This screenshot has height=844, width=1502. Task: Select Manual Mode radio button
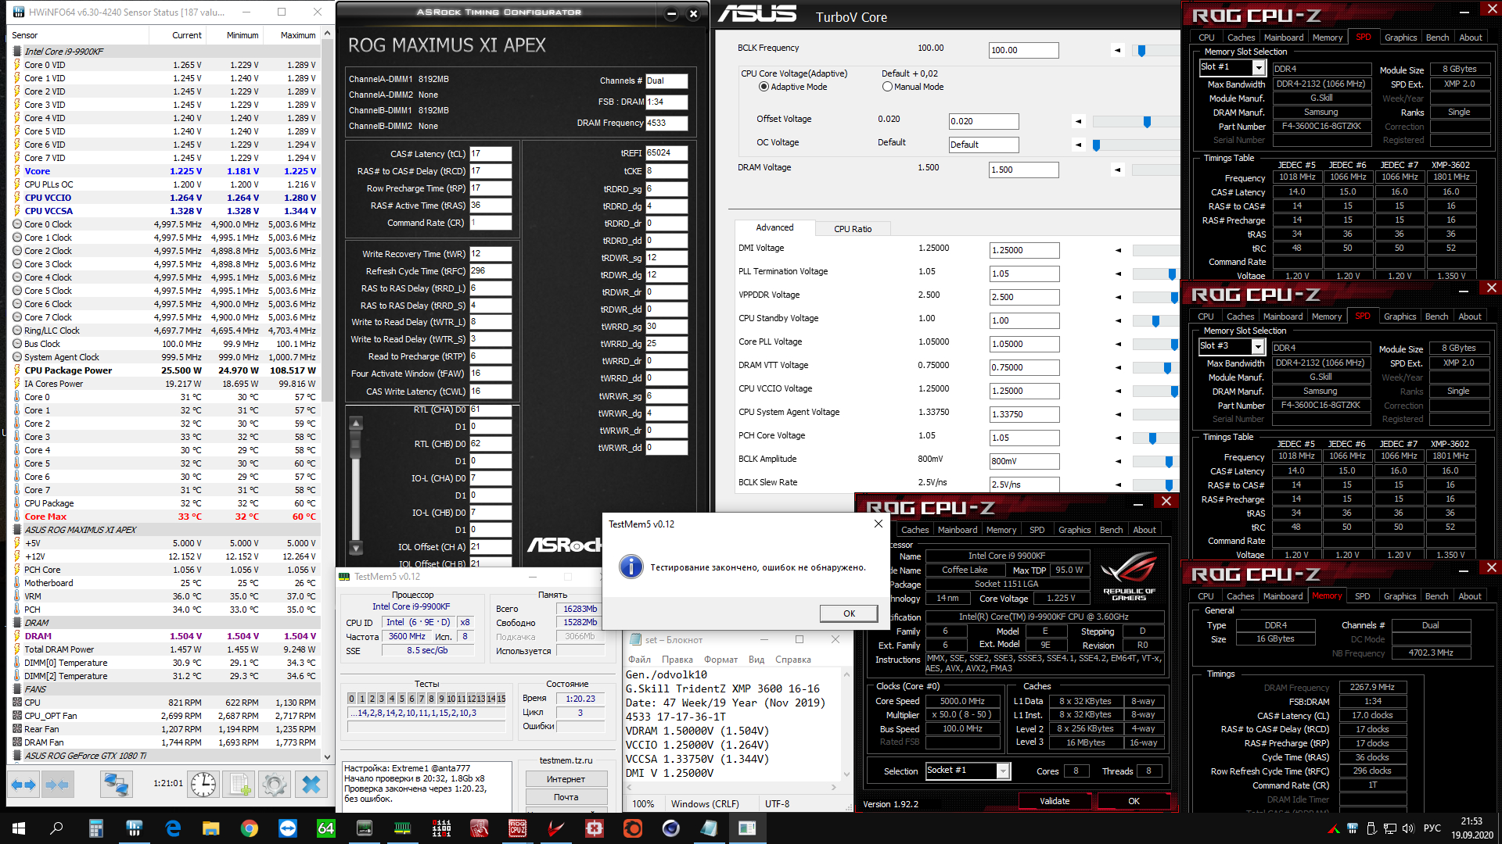(x=887, y=87)
